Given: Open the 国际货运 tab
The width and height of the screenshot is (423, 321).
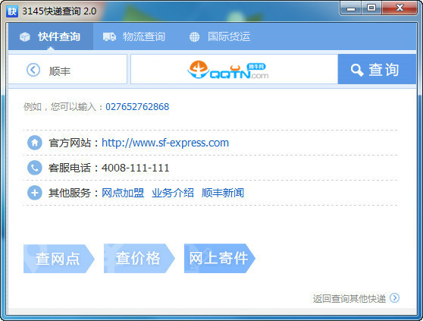Looking at the screenshot, I should coord(220,36).
